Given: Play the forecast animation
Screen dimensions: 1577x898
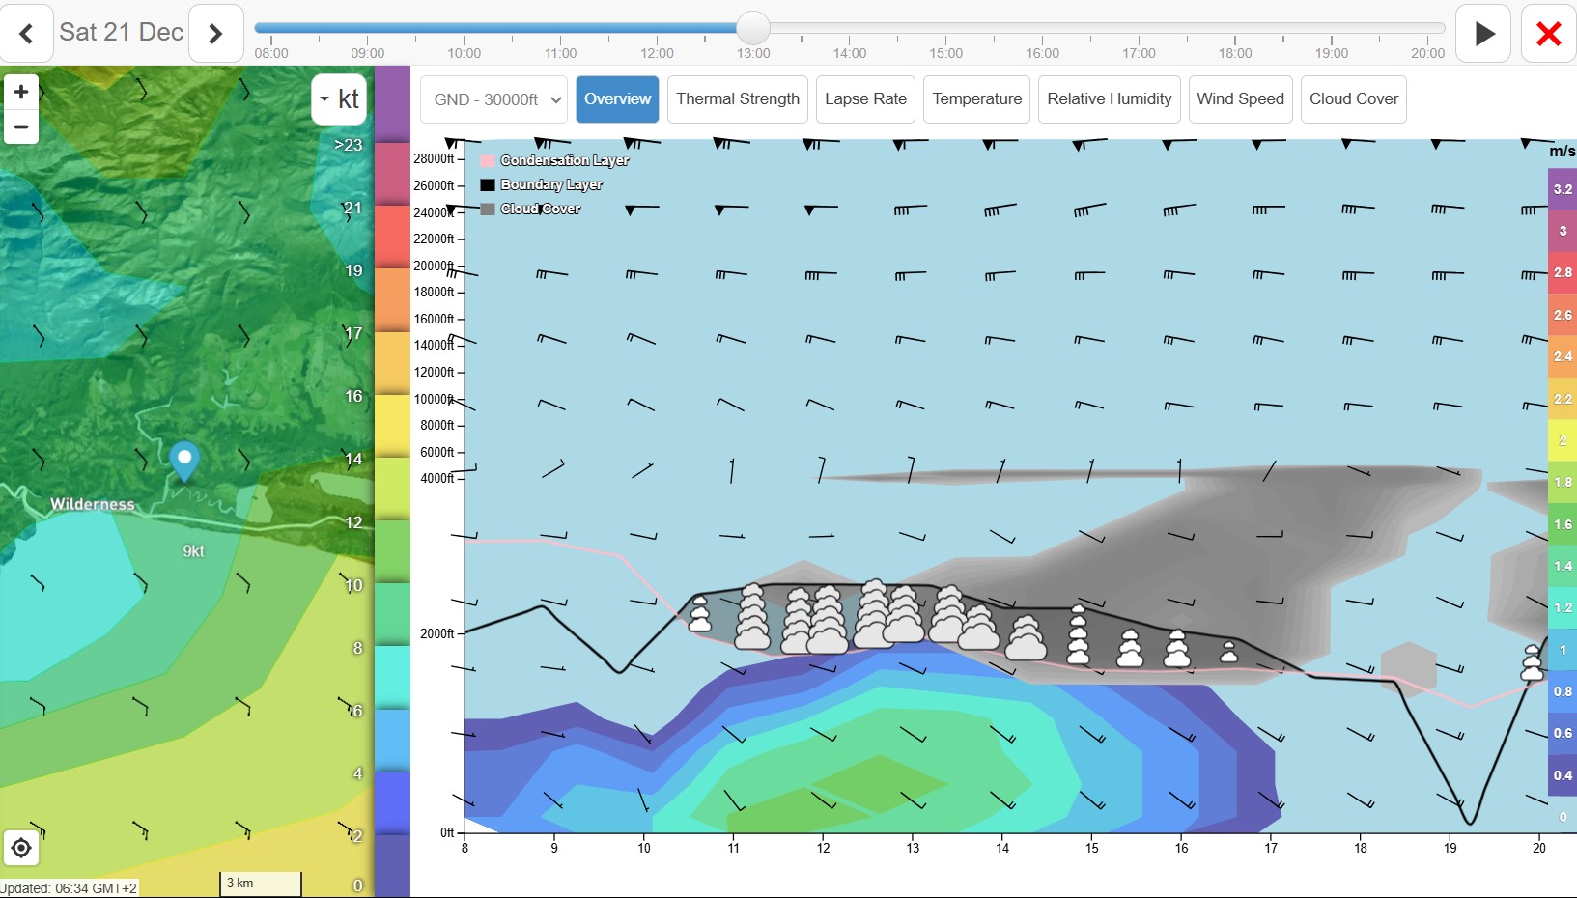Looking at the screenshot, I should coord(1483,34).
